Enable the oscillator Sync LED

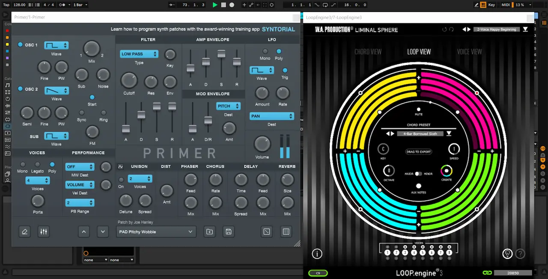click(x=81, y=113)
